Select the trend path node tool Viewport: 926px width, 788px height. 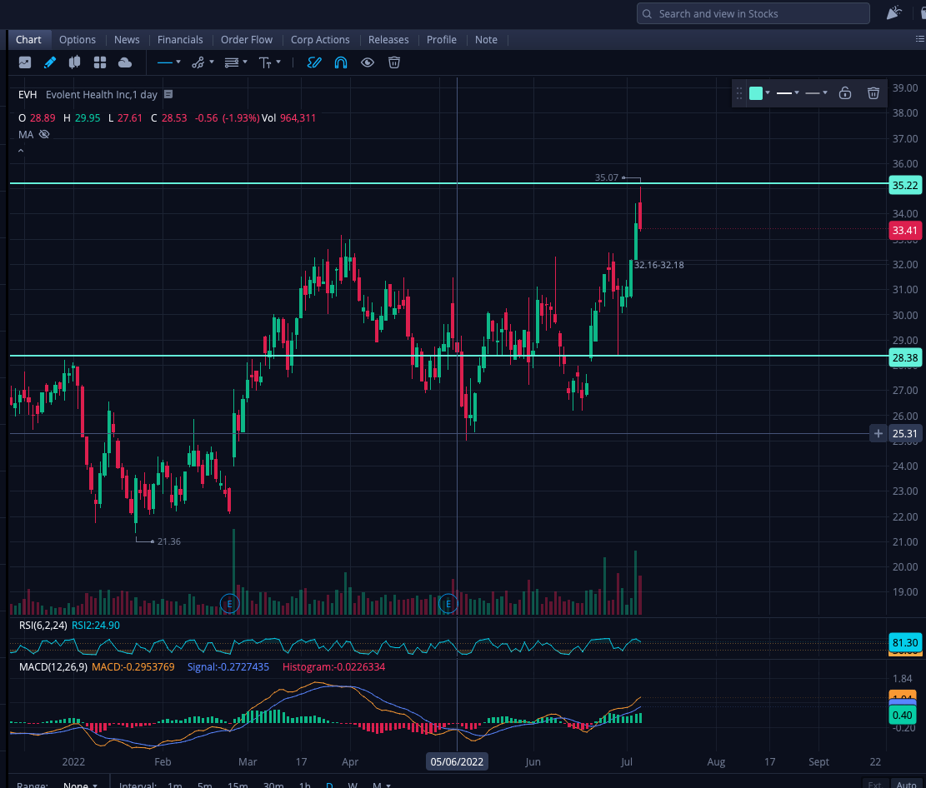[198, 62]
